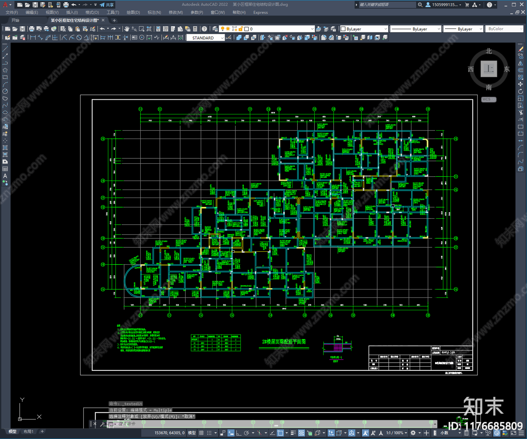Click the status bar customization menu icon
Viewport: 527px width, 439px height.
click(521, 433)
